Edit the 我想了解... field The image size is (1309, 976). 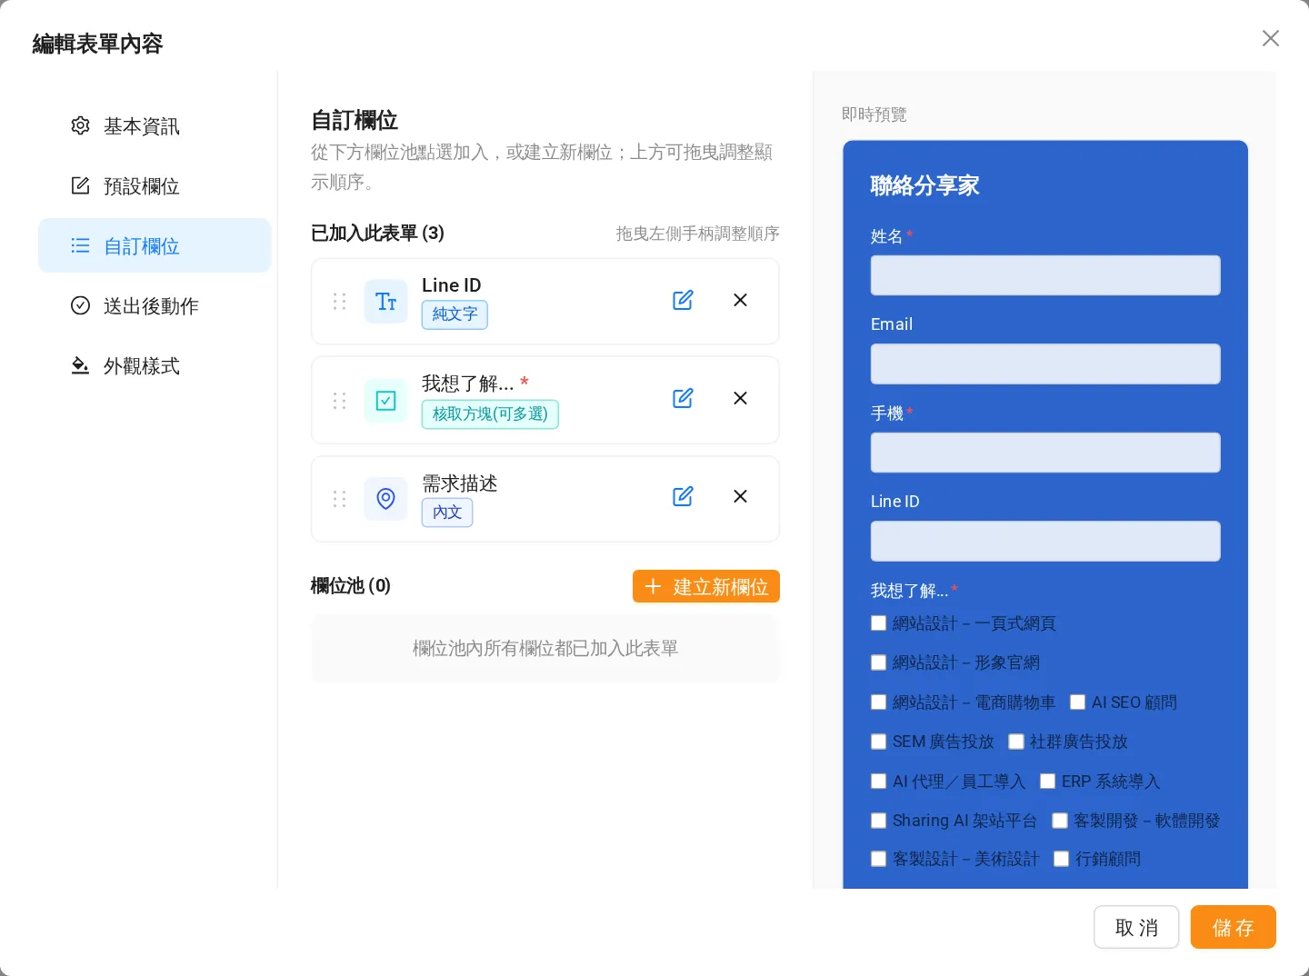[683, 398]
